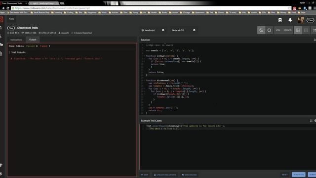Open DISCUSS button
The image size is (316, 178).
coord(189,175)
